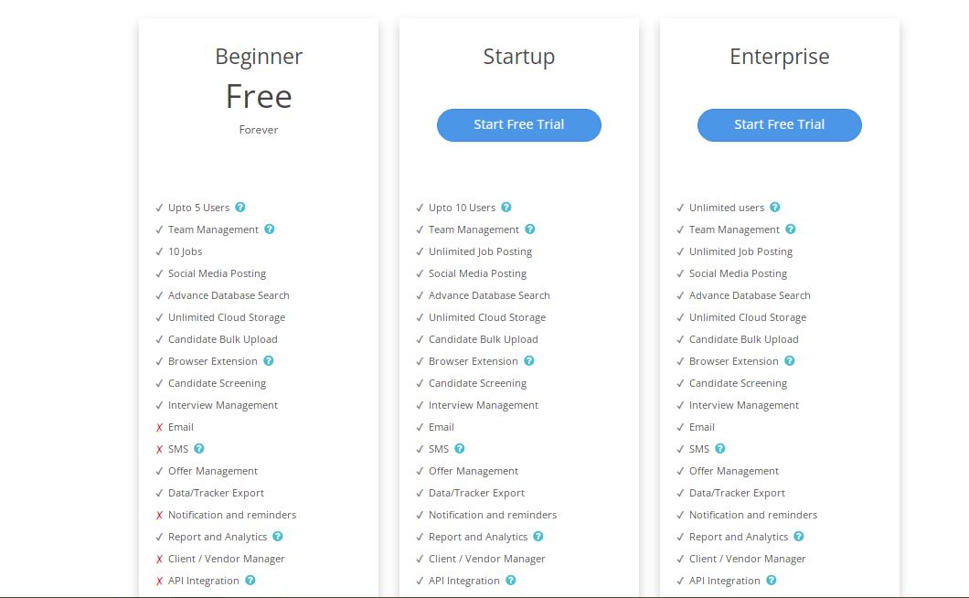Click help icon beside Startup Report and Analytics
Image resolution: width=969 pixels, height=598 pixels.
[x=538, y=537]
